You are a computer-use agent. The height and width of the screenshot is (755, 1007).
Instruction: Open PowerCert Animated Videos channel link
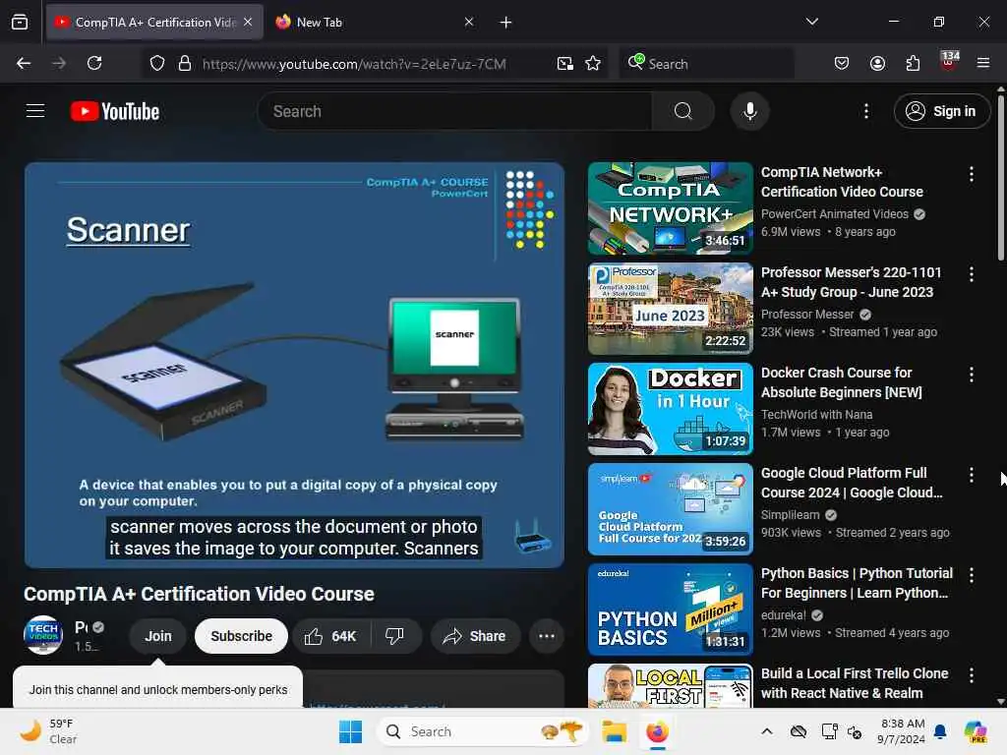[834, 213]
